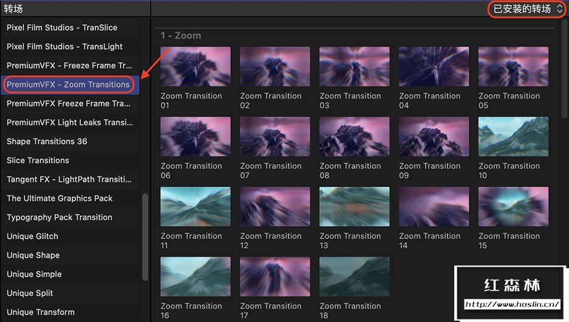Click Zoom Transition 16 thumbnail
Viewport: 569px width, 322px height.
[196, 276]
